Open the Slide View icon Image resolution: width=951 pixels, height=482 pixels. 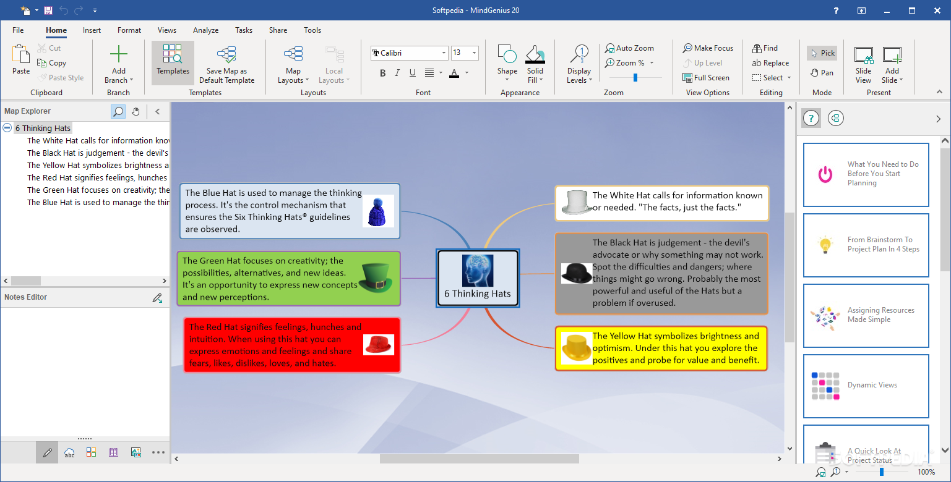(x=864, y=55)
